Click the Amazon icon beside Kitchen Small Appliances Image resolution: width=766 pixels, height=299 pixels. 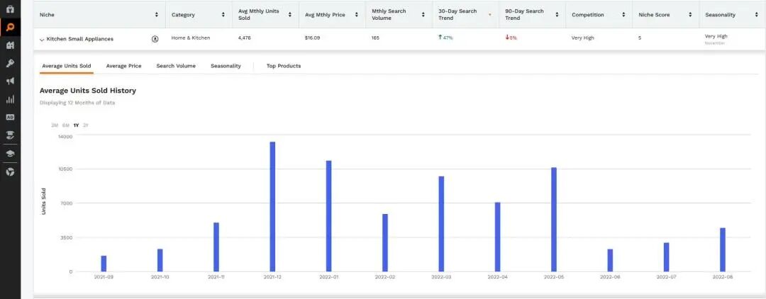point(155,39)
